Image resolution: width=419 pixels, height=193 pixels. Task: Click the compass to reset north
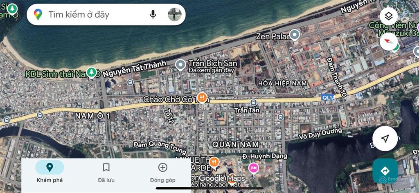pyautogui.click(x=389, y=41)
